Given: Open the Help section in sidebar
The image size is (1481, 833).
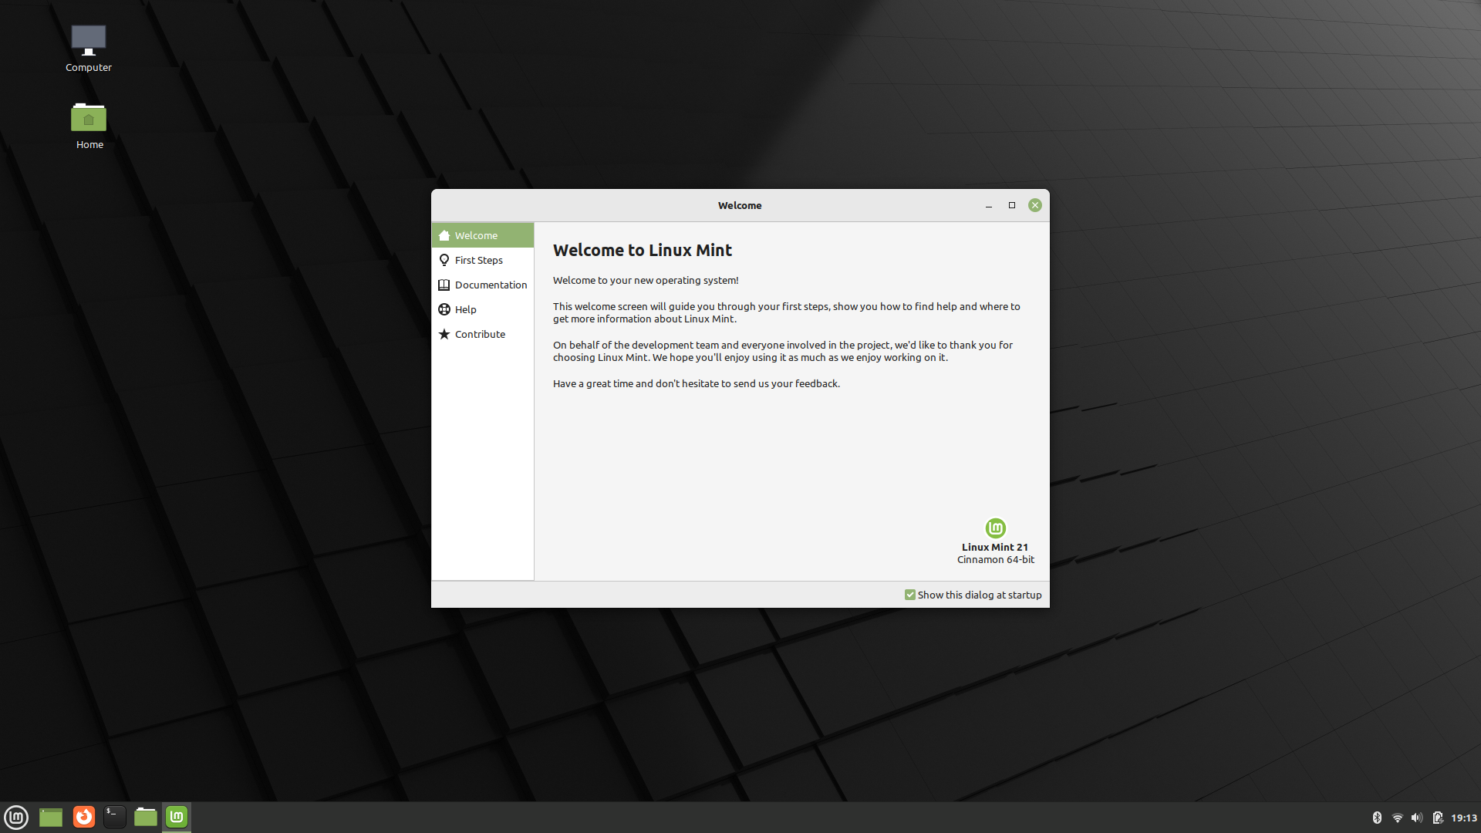Looking at the screenshot, I should click(x=465, y=309).
